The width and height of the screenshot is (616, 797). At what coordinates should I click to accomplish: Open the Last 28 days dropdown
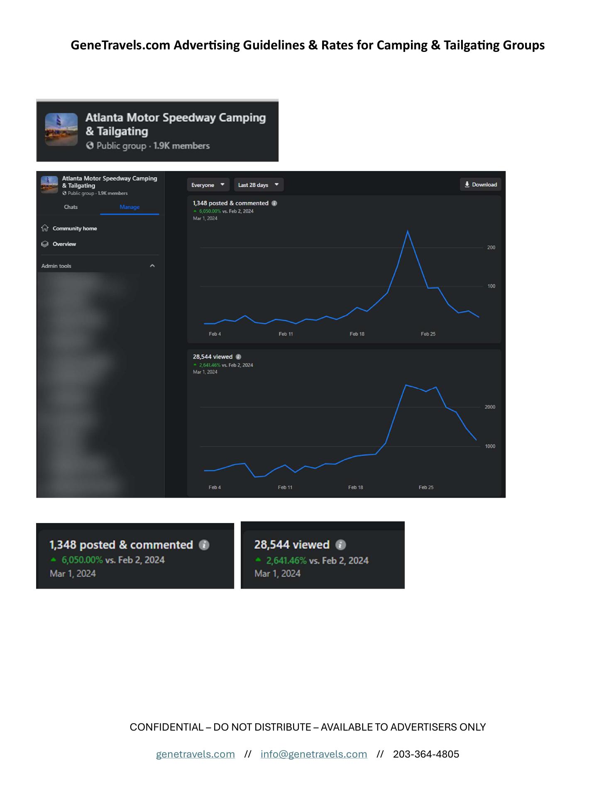(259, 185)
